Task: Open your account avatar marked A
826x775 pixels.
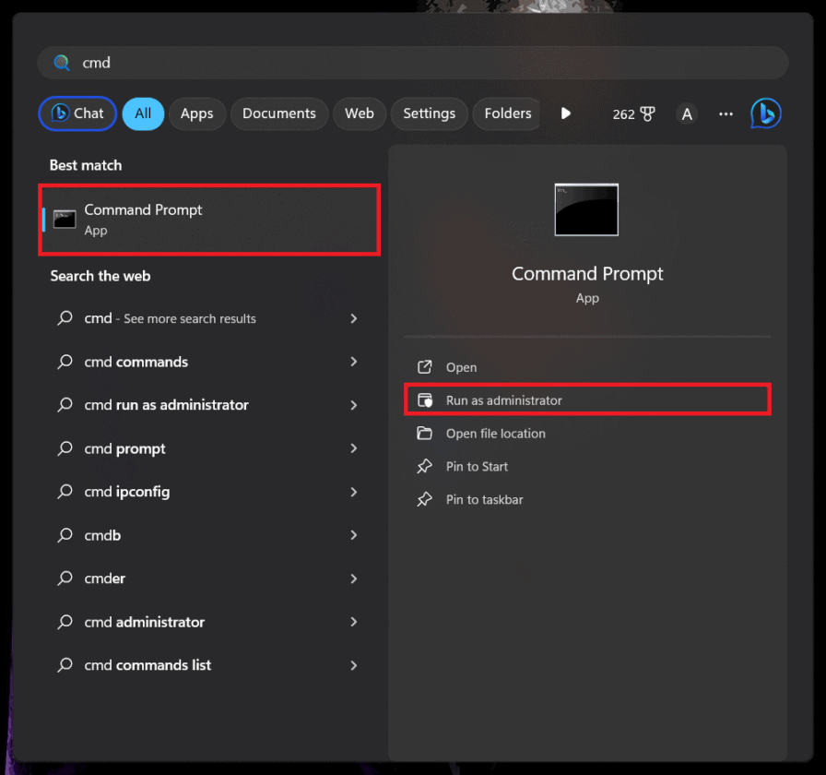Action: click(x=687, y=113)
